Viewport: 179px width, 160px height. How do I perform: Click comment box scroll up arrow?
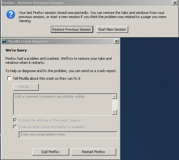pyautogui.click(x=114, y=96)
